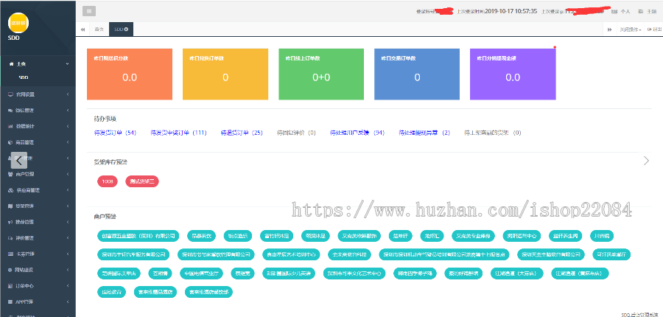Viewport: 663px width, 317px height.
Task: Click the 退出 logout button
Action: pos(655,29)
